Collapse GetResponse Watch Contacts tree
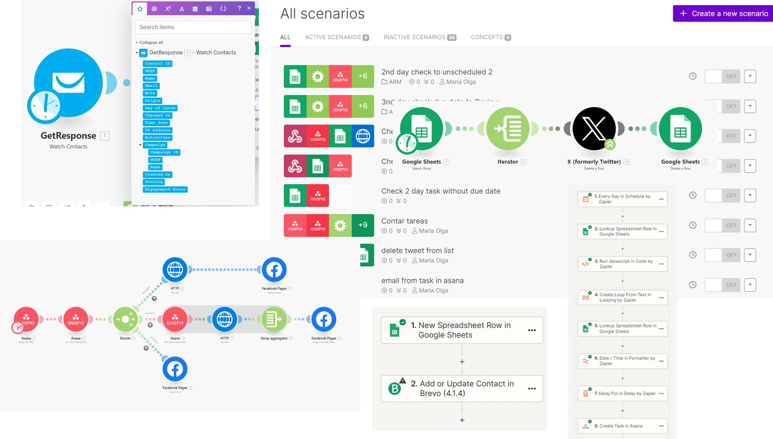 point(137,53)
